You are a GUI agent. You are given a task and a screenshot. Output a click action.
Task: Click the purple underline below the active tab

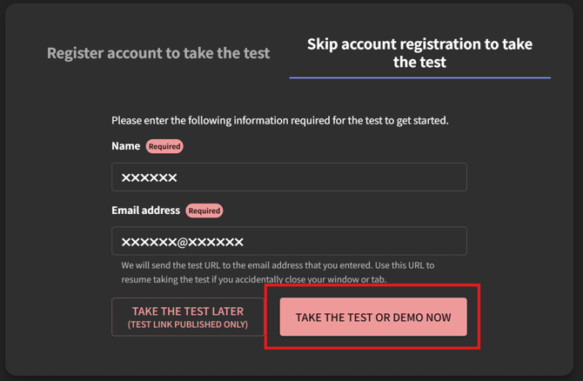419,77
